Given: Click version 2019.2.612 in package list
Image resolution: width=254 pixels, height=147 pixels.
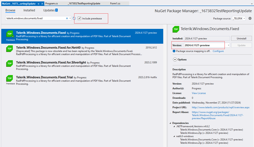Looking at the screenshot, I should coord(151,48).
